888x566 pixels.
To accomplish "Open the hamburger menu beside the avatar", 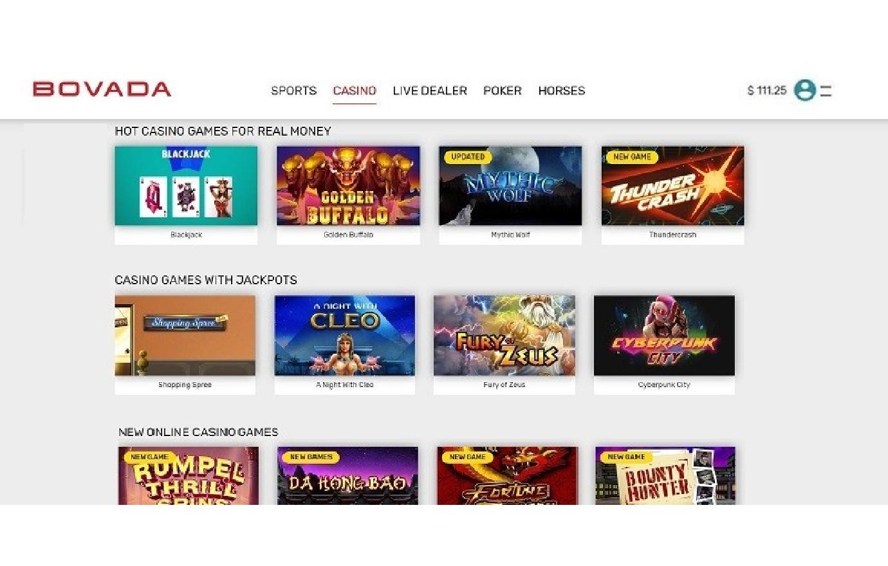I will (x=826, y=91).
